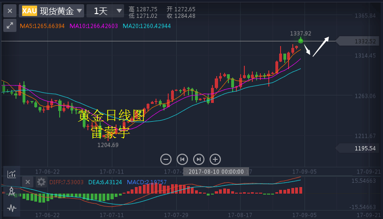This screenshot has height=219, width=383.
Task: Remove the MACD indicator panel
Action: [x=28, y=182]
